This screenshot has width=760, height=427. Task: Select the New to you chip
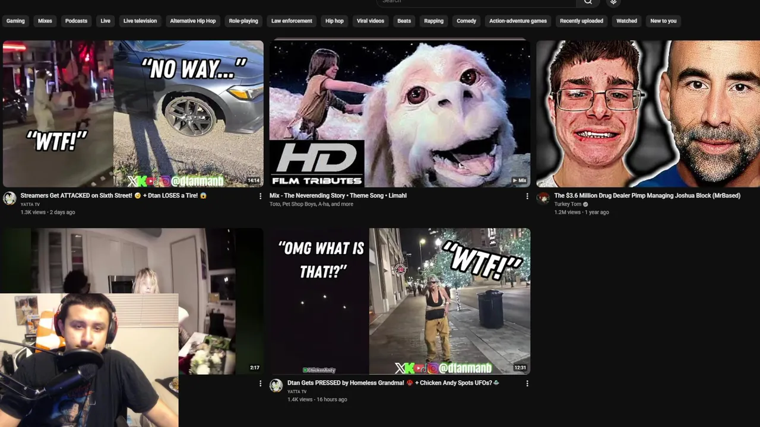(663, 21)
